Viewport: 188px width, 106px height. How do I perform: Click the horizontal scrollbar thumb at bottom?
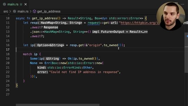click(x=58, y=105)
